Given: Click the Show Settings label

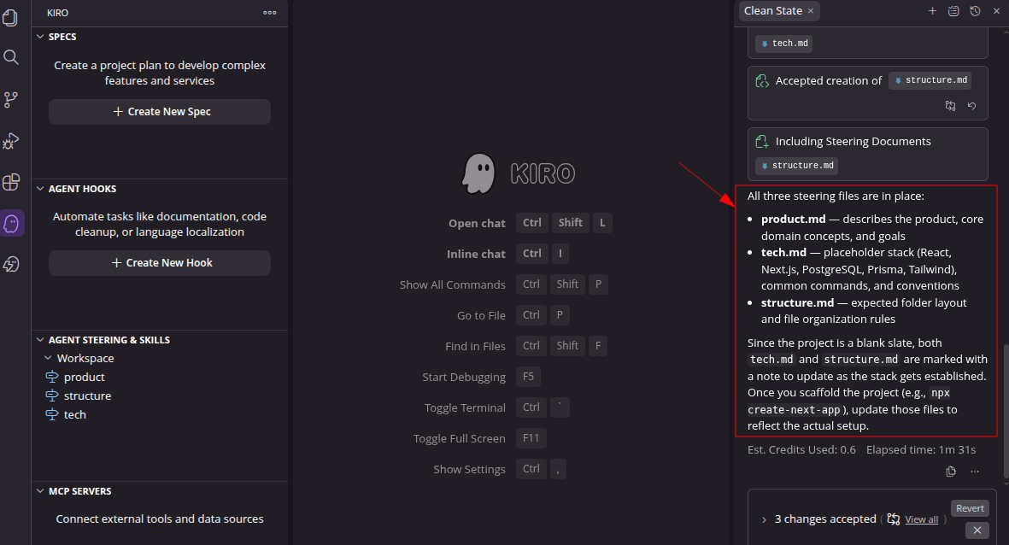Looking at the screenshot, I should coord(470,470).
